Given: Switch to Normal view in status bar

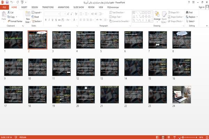Looking at the screenshot, I should click(157, 137).
